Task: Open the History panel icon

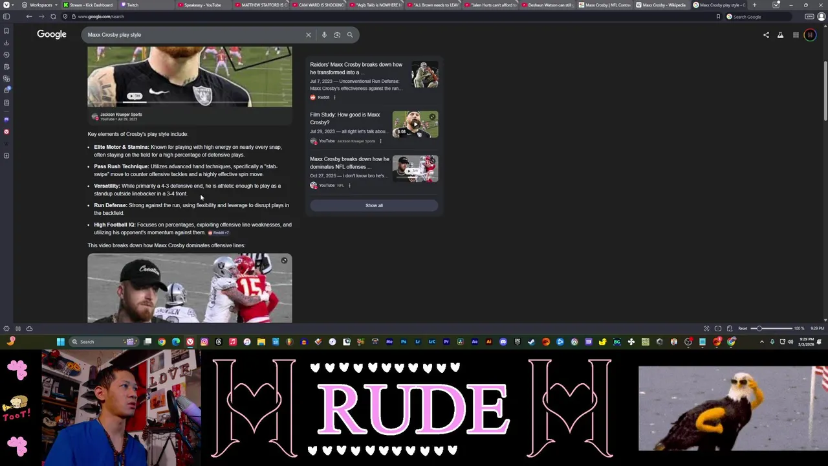Action: tap(6, 55)
